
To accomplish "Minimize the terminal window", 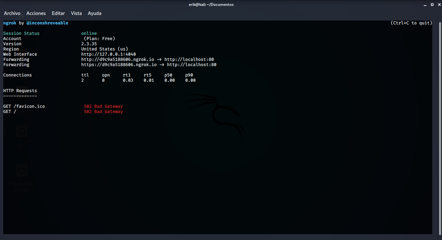I will pos(425,5).
